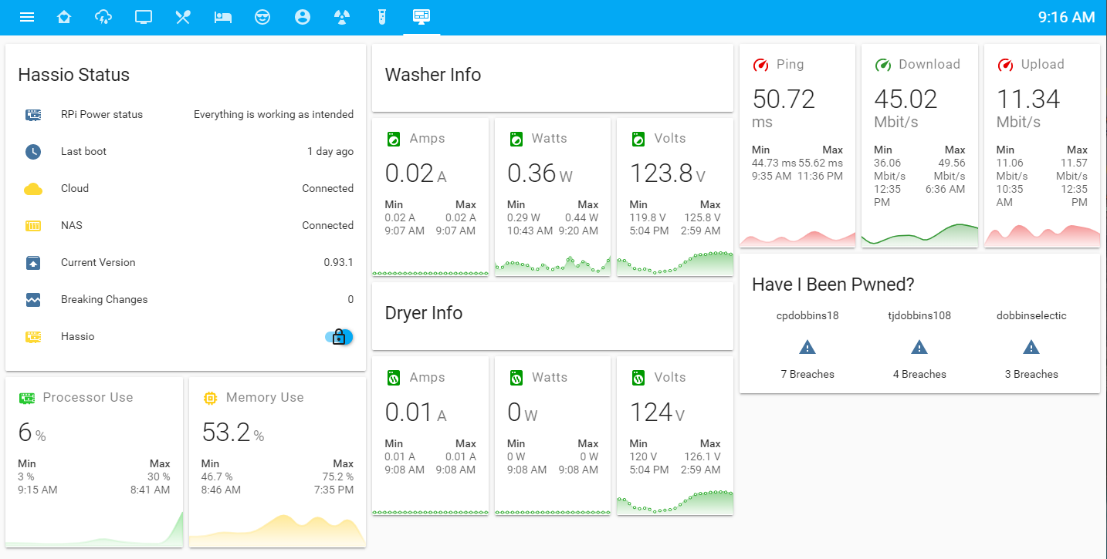Click the RPi Power status row

coord(185,114)
